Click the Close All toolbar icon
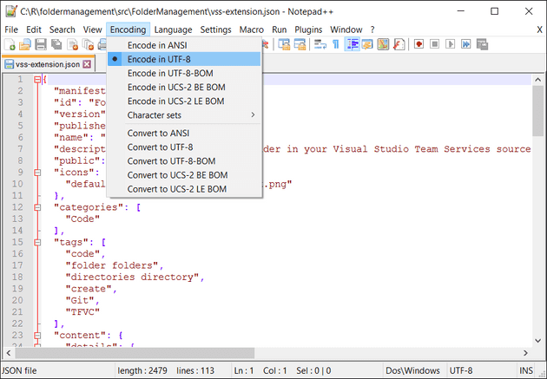 click(x=88, y=44)
